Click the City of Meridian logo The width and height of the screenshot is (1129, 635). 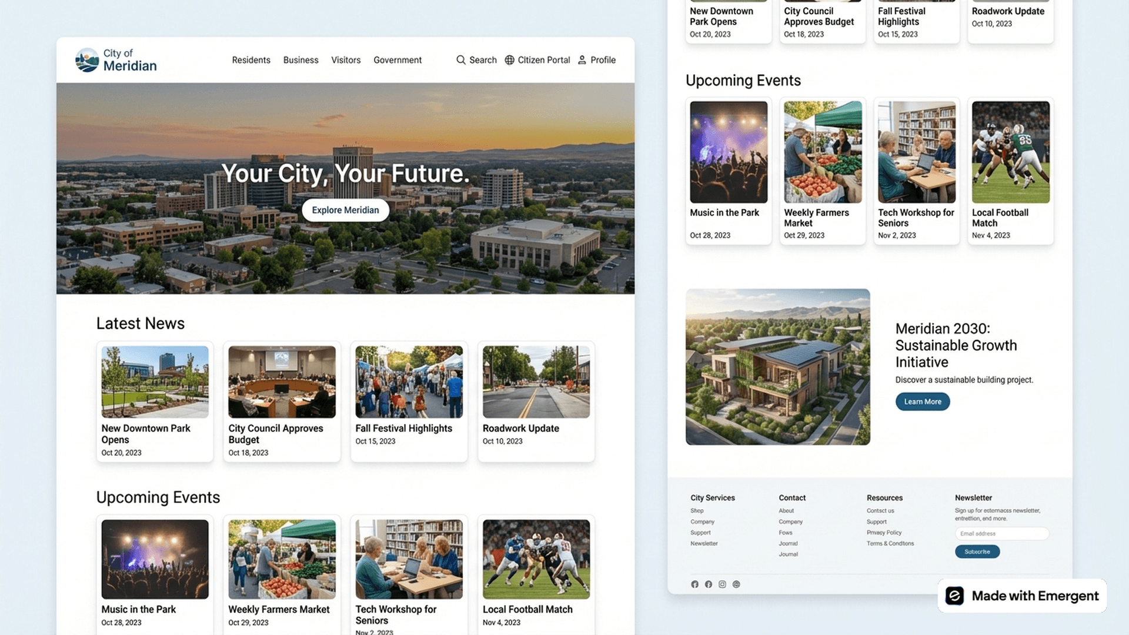(x=115, y=59)
